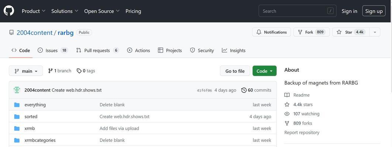Open the xrmbcategories folder
Viewport: 392px width, 147px height.
click(40, 140)
